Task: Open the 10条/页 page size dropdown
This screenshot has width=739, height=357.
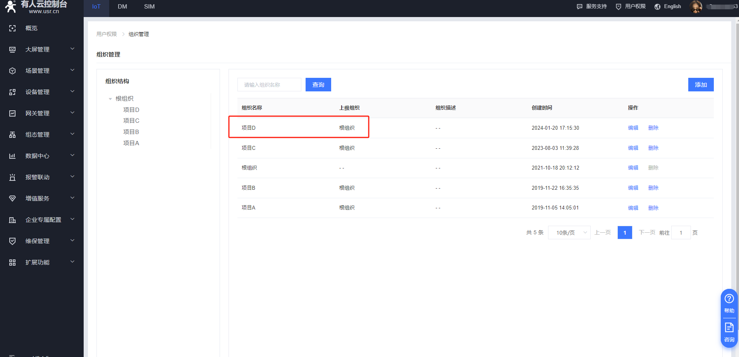Action: (569, 233)
